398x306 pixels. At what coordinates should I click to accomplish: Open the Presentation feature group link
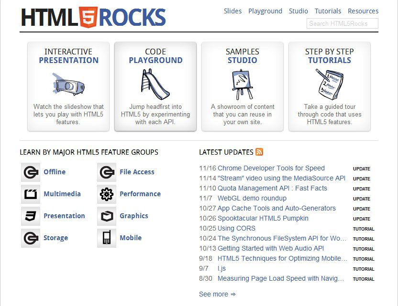coord(64,216)
